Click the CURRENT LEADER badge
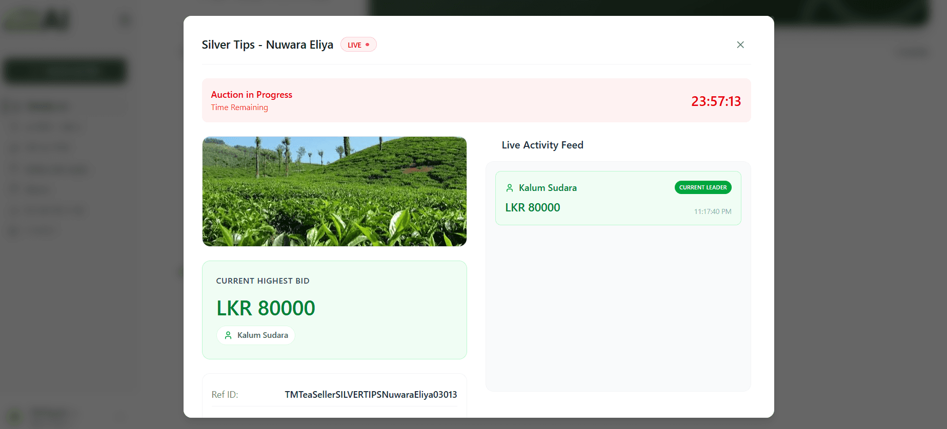The height and width of the screenshot is (429, 947). [x=703, y=187]
